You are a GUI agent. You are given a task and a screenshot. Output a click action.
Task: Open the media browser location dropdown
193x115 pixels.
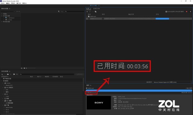8,11
